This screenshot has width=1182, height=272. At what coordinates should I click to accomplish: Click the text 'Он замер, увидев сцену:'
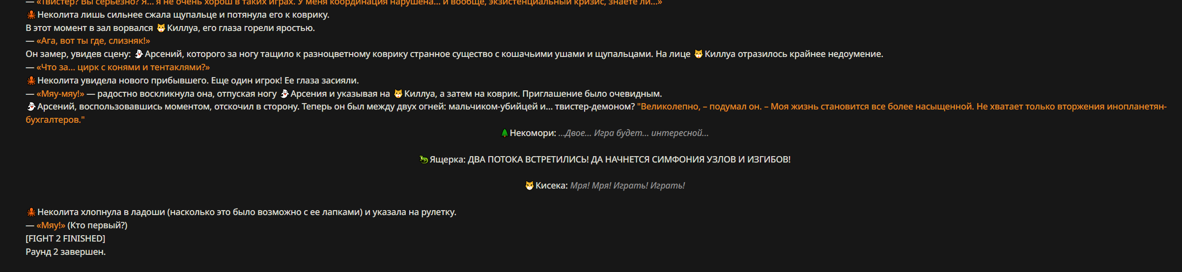tap(78, 54)
